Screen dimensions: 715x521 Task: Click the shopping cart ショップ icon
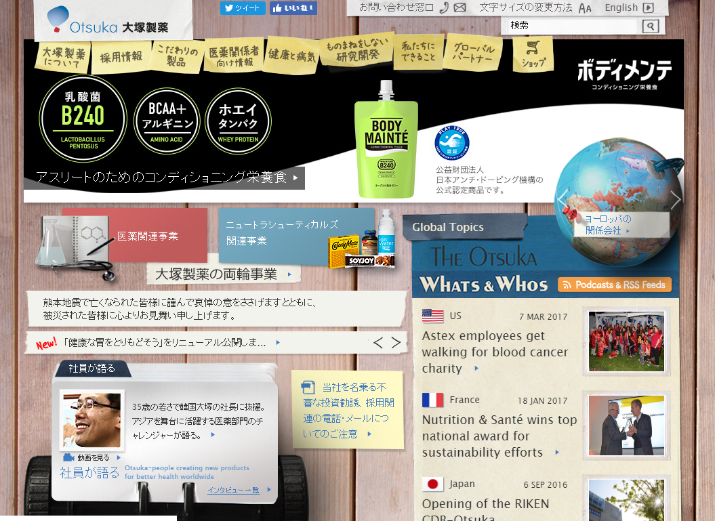point(533,55)
